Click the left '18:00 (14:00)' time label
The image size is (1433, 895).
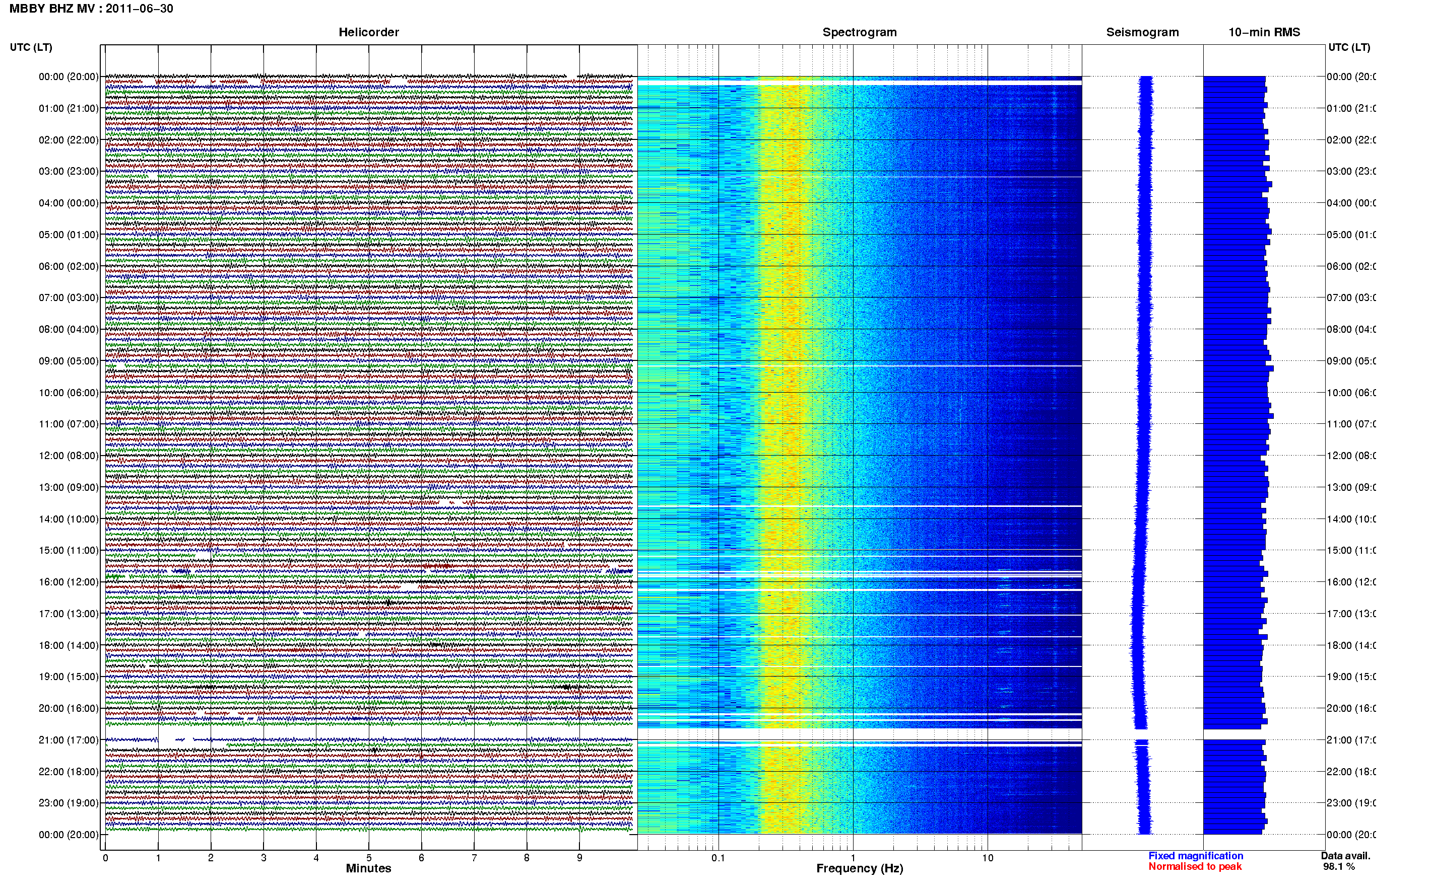(x=69, y=645)
